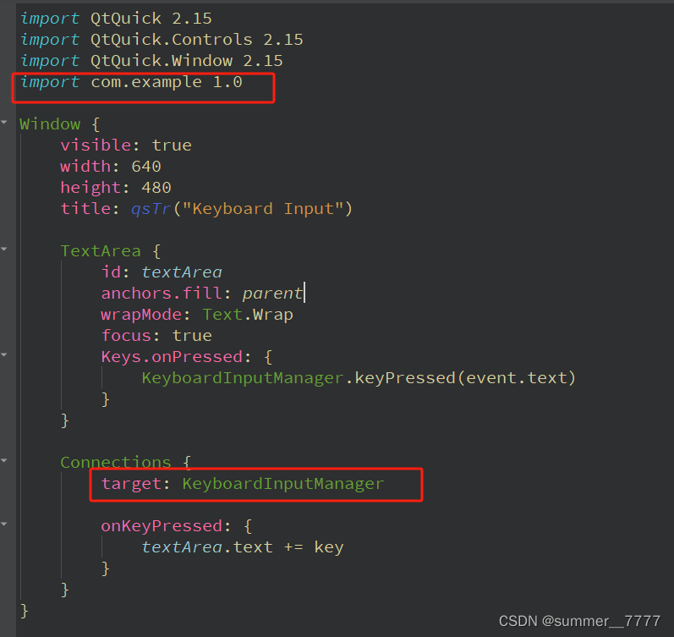
Task: Click the 'parent' value
Action: 272,294
